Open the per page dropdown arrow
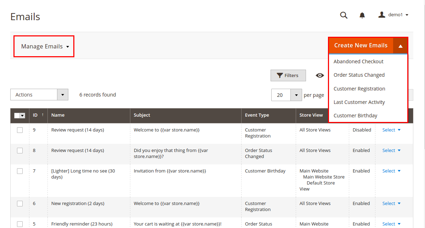This screenshot has width=425, height=228. (296, 95)
